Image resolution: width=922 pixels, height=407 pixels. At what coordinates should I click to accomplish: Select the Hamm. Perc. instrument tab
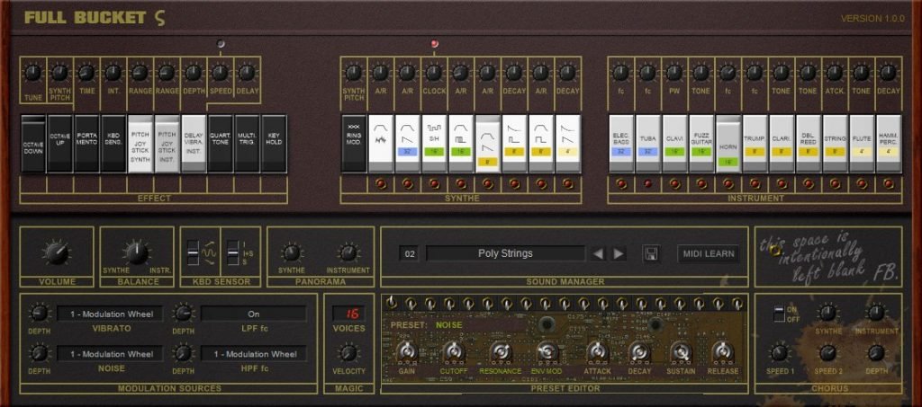[x=889, y=143]
